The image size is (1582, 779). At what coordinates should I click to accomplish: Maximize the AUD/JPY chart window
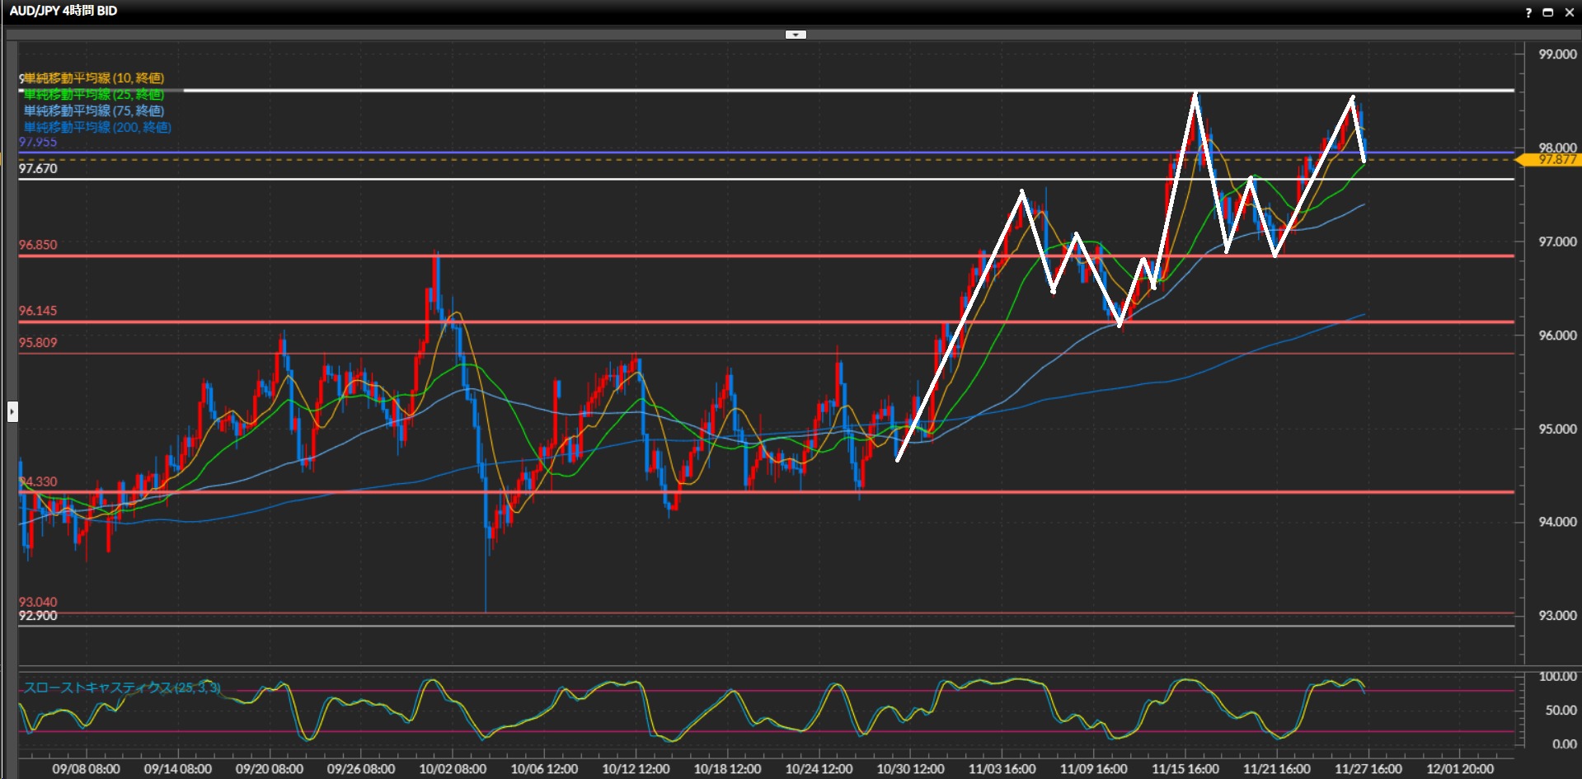[x=1547, y=12]
